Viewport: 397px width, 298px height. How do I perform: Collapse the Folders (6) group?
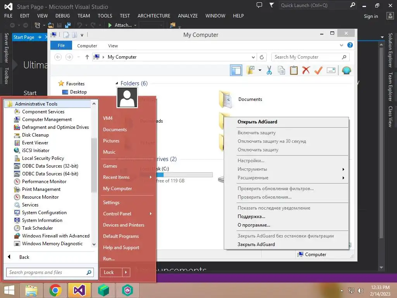click(117, 83)
